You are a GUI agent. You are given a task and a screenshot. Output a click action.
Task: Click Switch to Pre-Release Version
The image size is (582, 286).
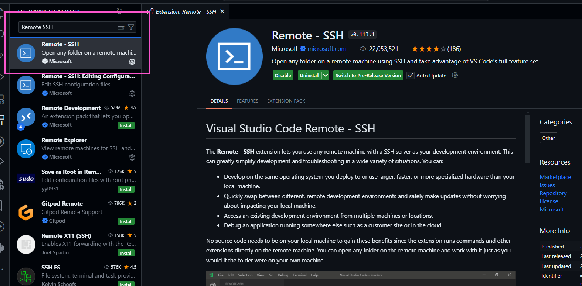tap(368, 75)
